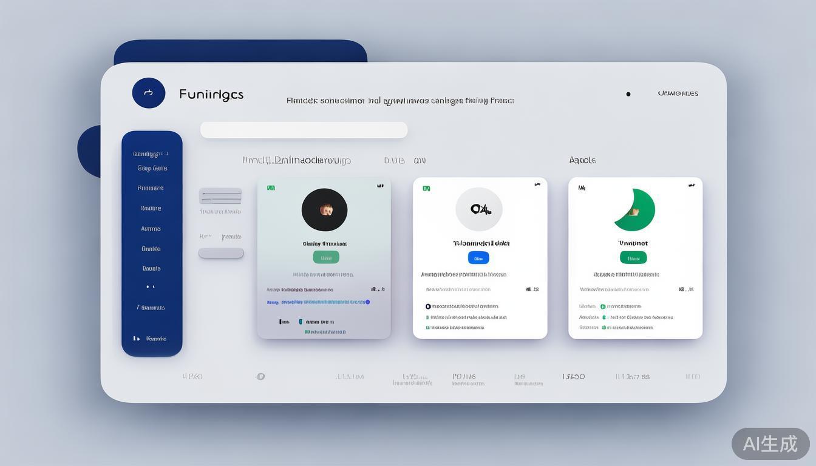Open the menu at middle card's top-right corner
Image resolution: width=816 pixels, height=466 pixels.
537,184
